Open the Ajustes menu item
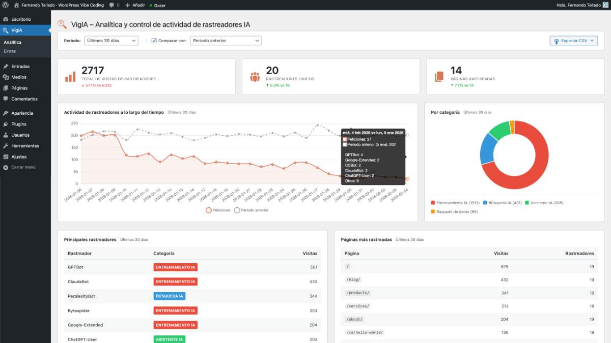Viewport: 611px width, 343px height. (19, 157)
